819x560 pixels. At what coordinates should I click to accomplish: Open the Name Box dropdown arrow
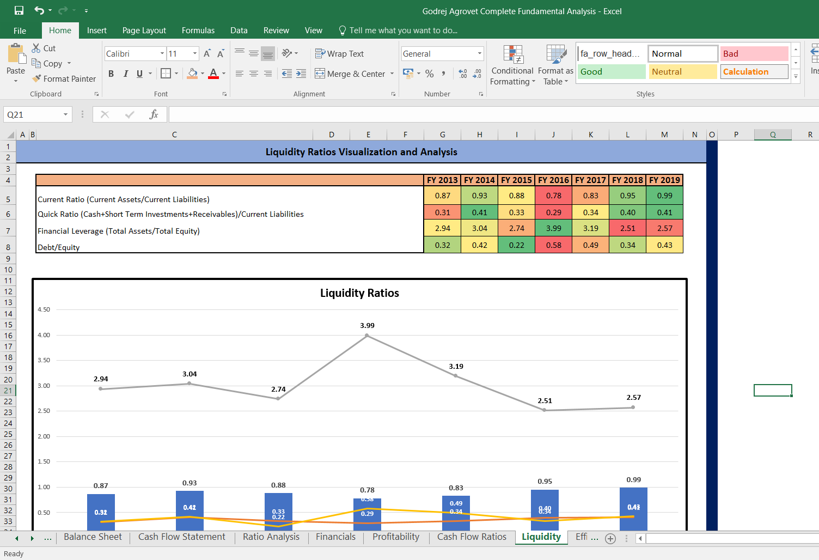point(65,114)
